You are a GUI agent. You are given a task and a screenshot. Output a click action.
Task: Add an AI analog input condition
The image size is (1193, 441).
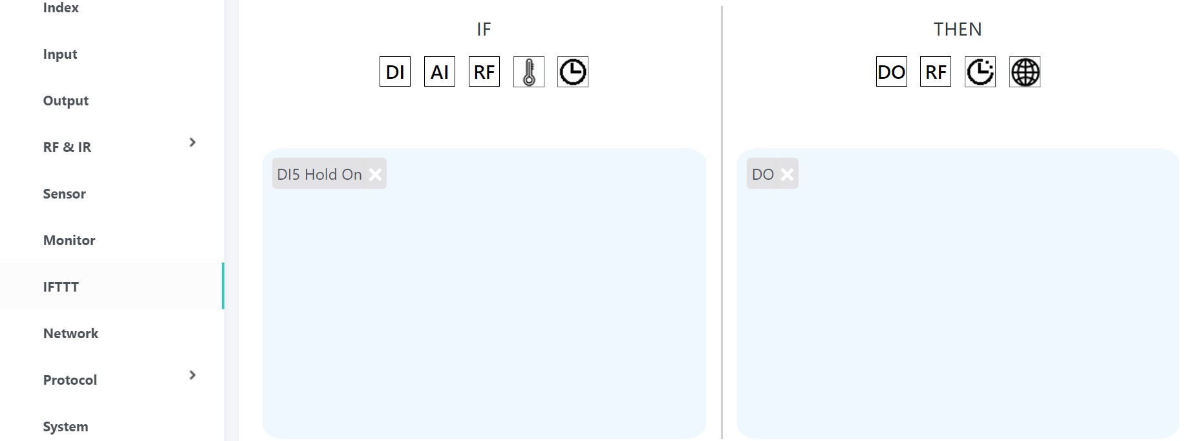439,72
